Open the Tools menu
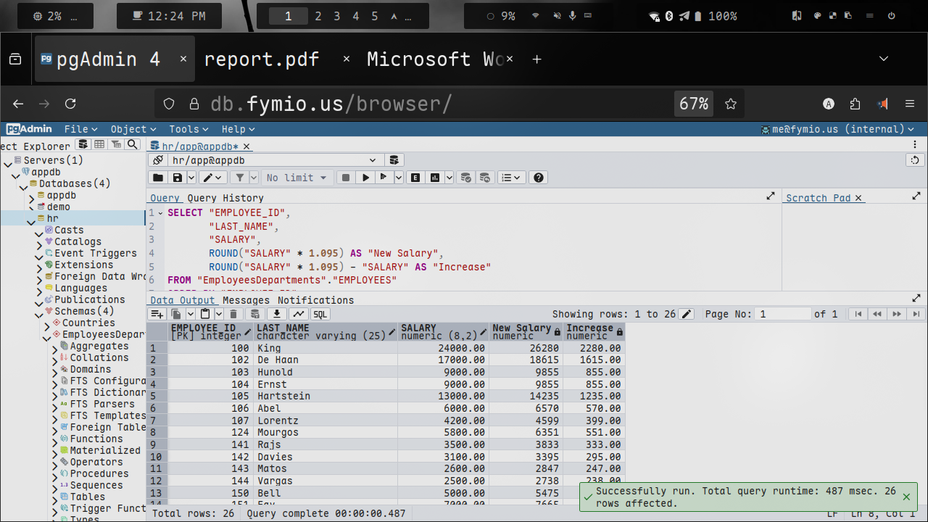 pos(188,129)
